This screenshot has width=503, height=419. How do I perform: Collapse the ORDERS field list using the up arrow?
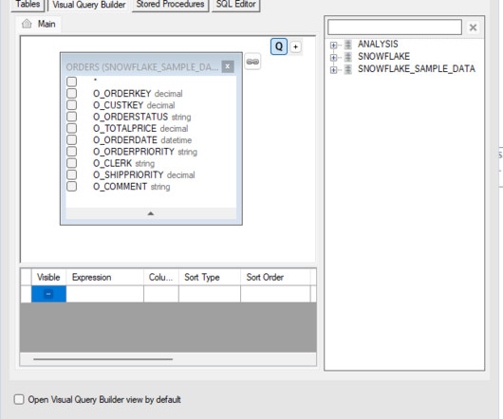pyautogui.click(x=151, y=213)
